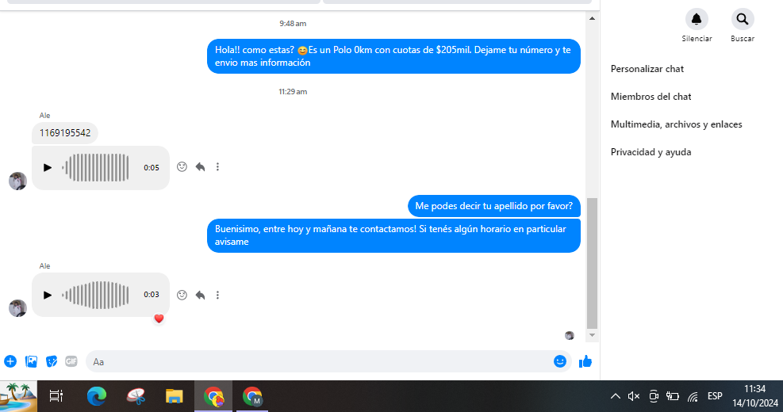Open File Explorer from taskbar

[x=175, y=396]
